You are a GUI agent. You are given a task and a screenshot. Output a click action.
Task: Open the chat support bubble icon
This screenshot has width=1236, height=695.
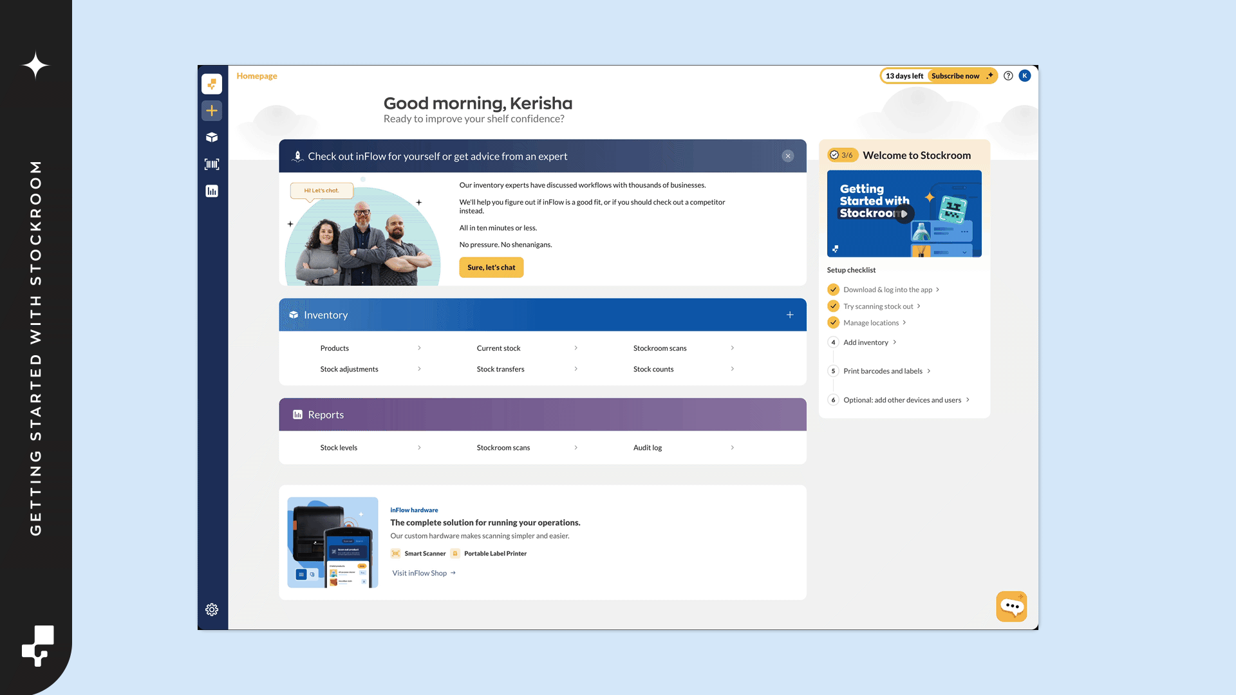pos(1011,606)
